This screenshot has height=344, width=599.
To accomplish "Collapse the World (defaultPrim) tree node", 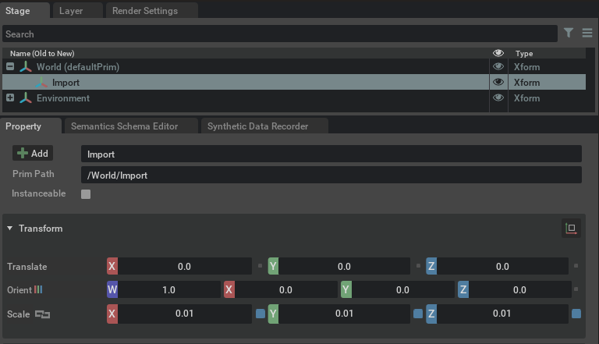I will (10, 67).
